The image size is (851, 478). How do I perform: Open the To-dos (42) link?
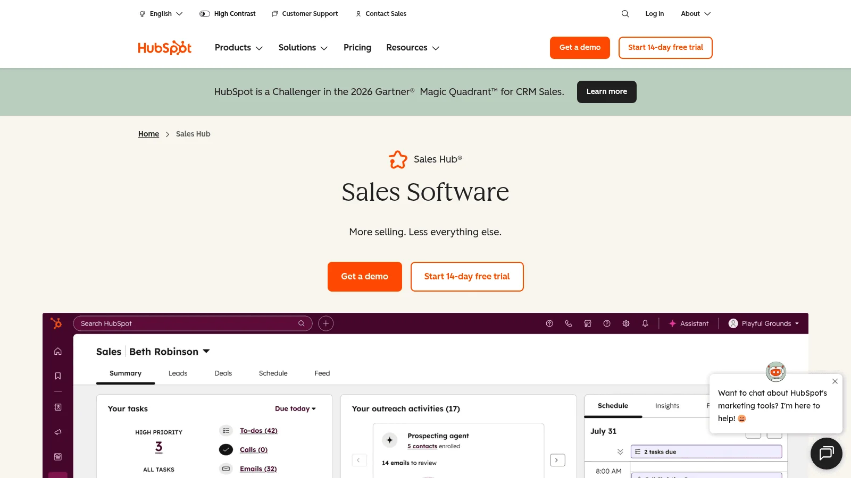(x=258, y=431)
